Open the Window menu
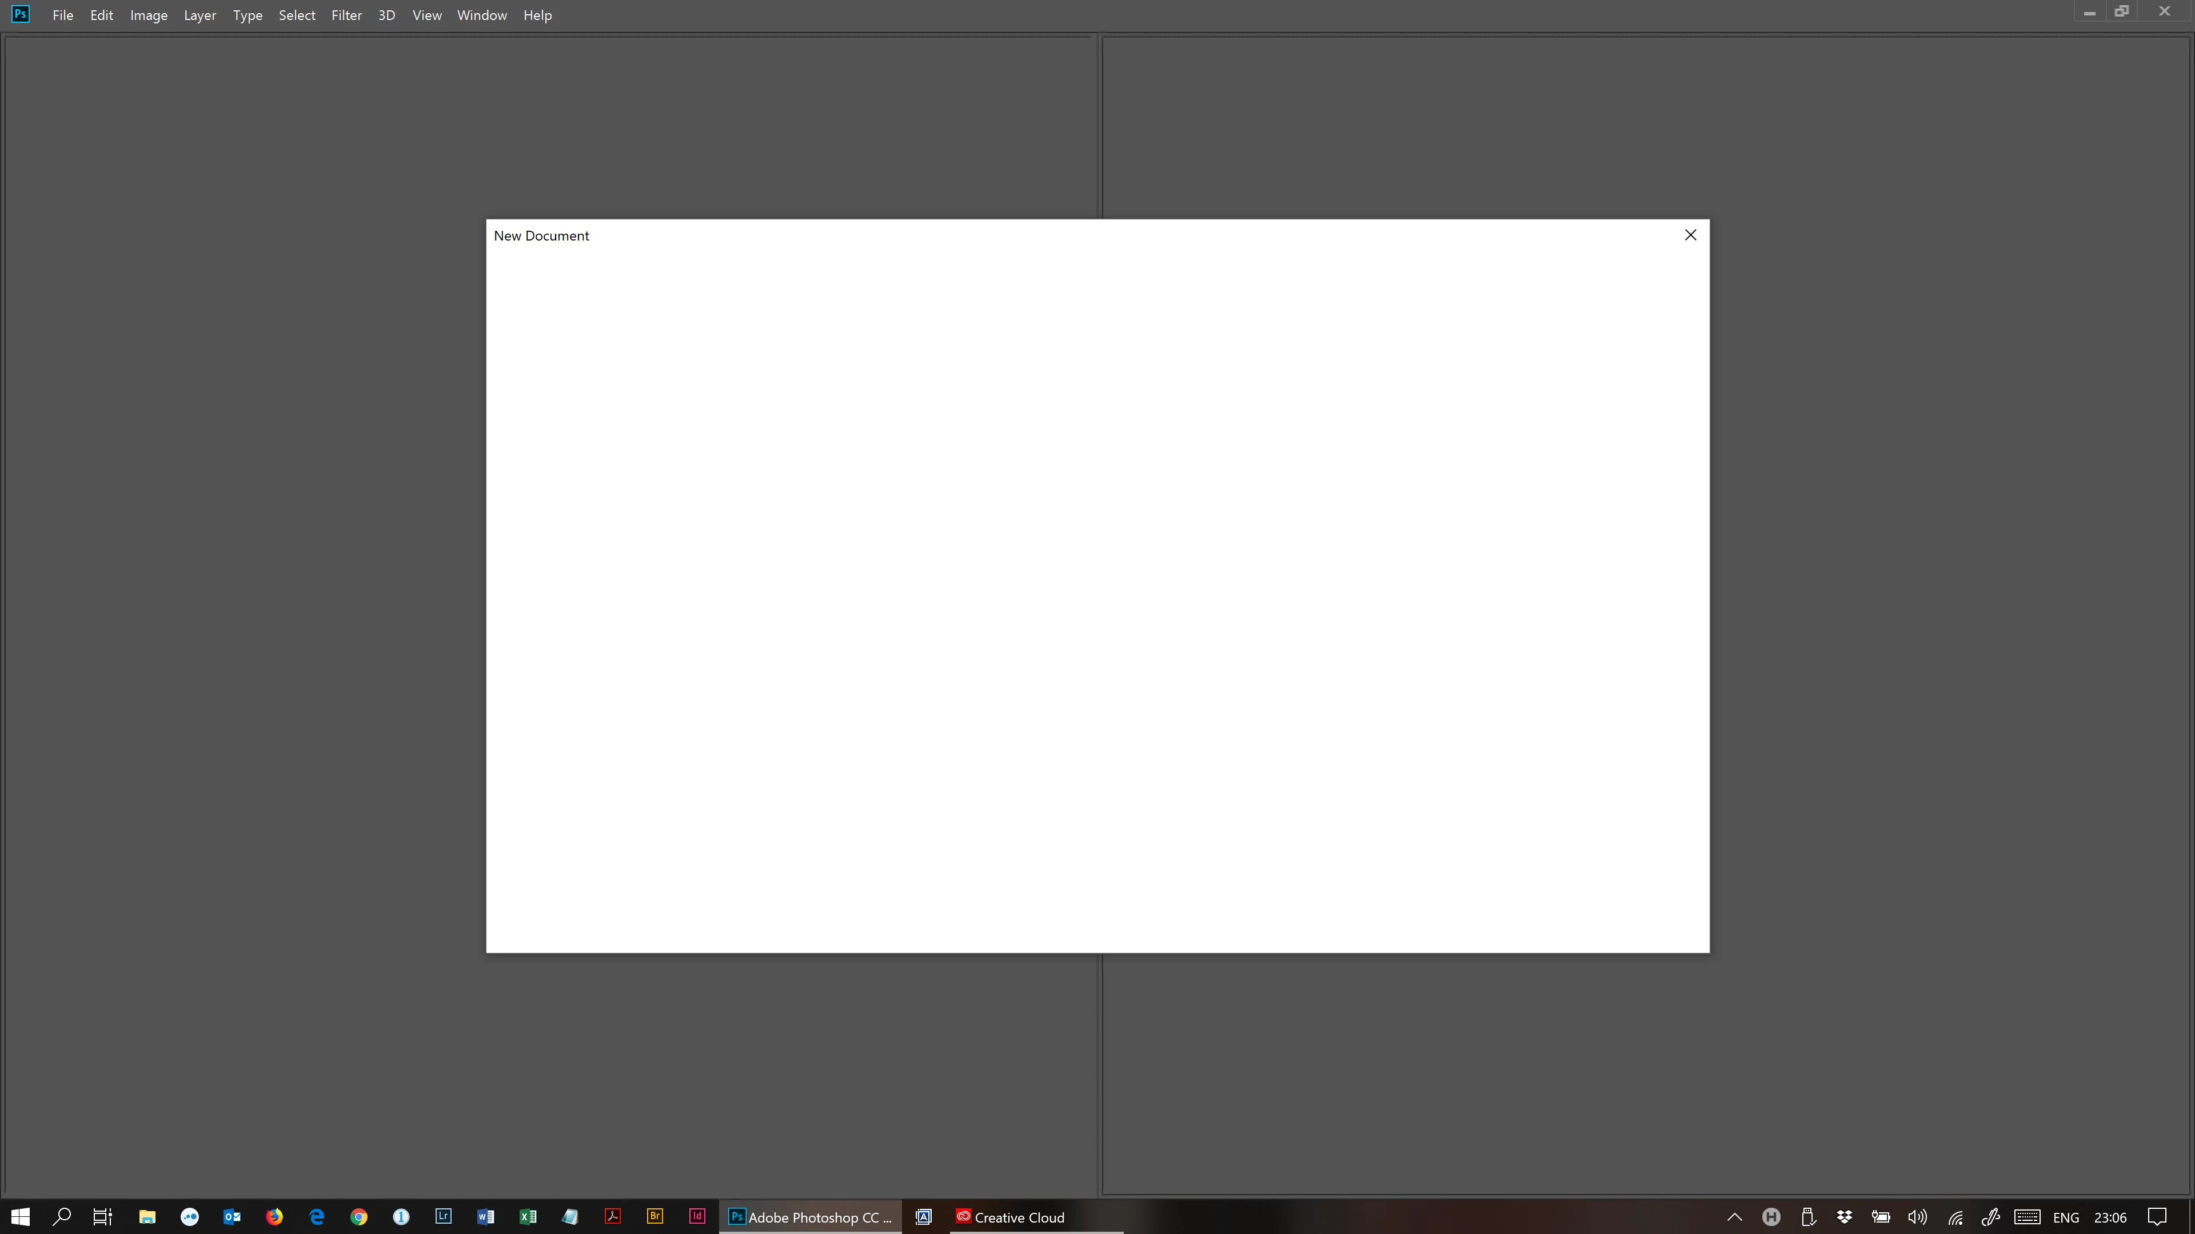This screenshot has width=2195, height=1234. tap(481, 15)
